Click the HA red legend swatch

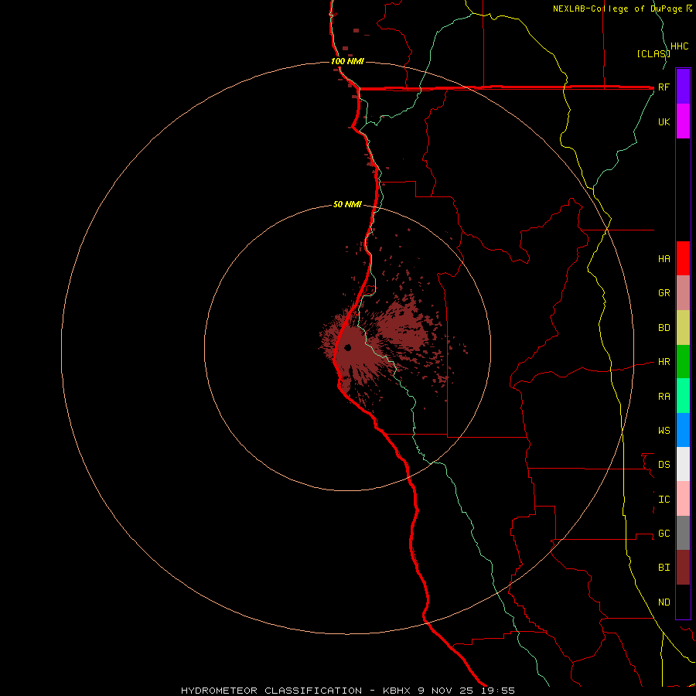point(683,258)
